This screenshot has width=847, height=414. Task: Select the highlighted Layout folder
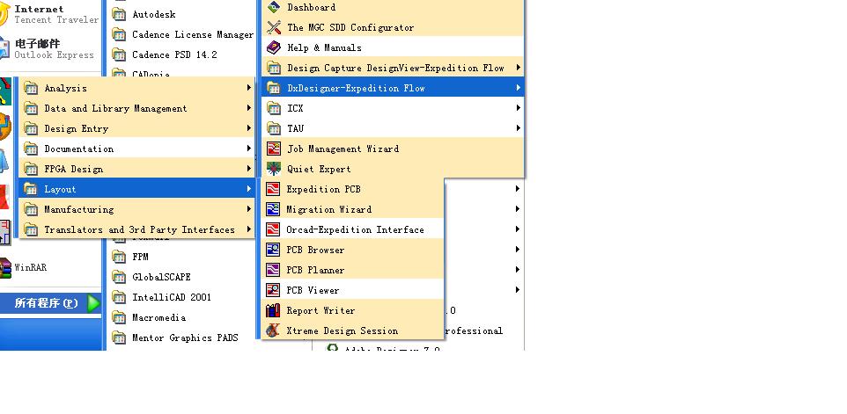pyautogui.click(x=136, y=189)
